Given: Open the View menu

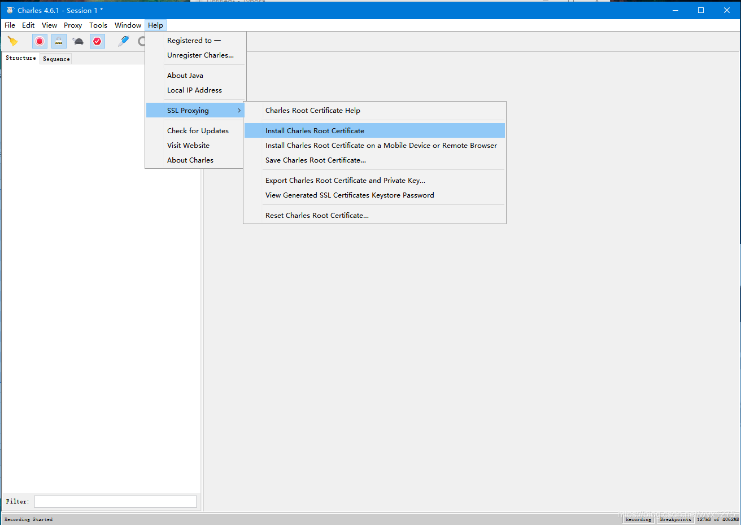Looking at the screenshot, I should [x=49, y=25].
